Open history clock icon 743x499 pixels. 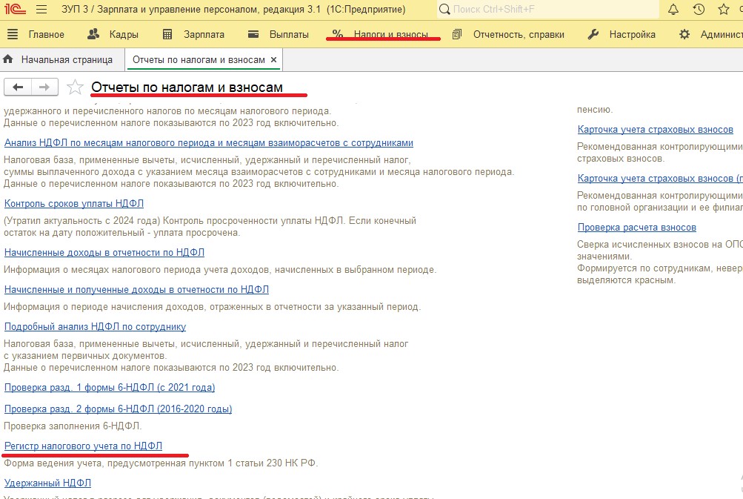coord(699,9)
